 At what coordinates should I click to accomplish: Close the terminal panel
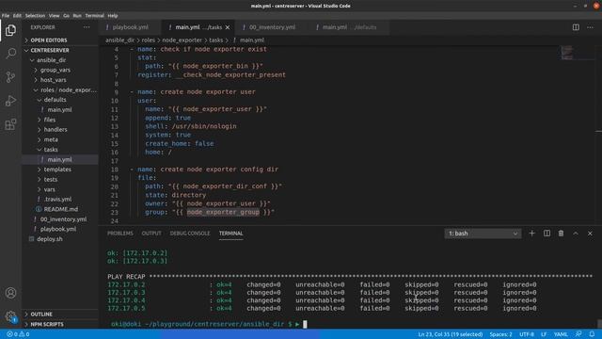coord(590,234)
